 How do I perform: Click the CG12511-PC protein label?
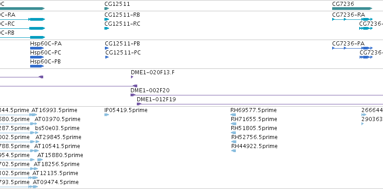coord(123,53)
